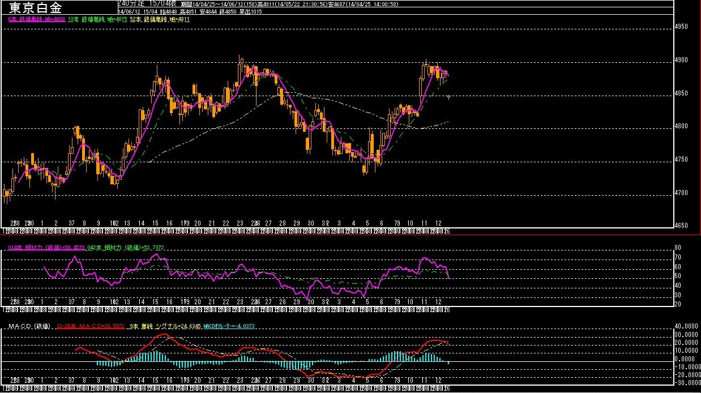
Task: Select the 52本 moving average MA=4811 legend
Action: pyautogui.click(x=160, y=19)
